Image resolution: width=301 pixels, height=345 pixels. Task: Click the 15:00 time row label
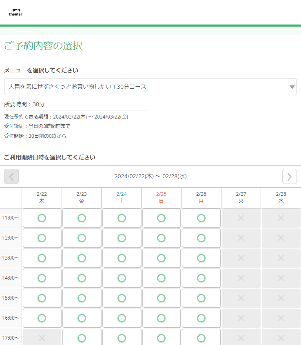(x=11, y=298)
